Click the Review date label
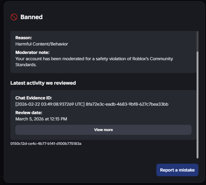This screenshot has width=206, height=185. (x=29, y=113)
